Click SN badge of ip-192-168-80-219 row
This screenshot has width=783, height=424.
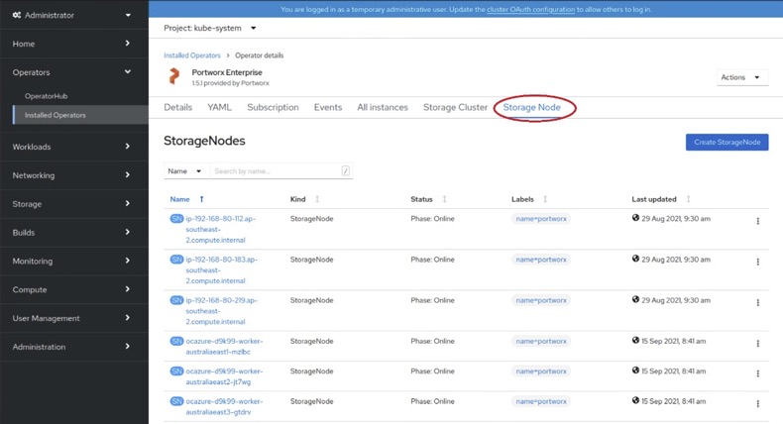pyautogui.click(x=176, y=300)
